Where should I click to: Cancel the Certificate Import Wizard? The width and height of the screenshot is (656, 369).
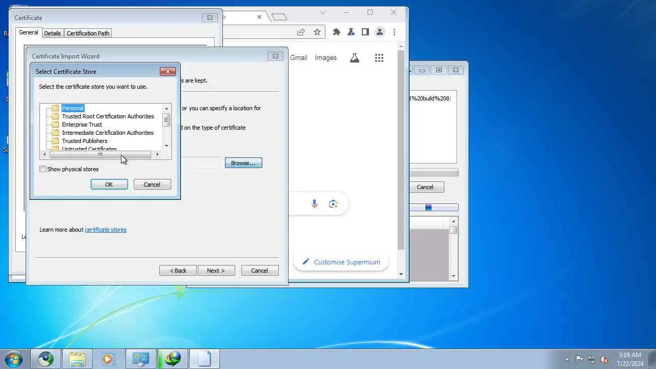(260, 271)
